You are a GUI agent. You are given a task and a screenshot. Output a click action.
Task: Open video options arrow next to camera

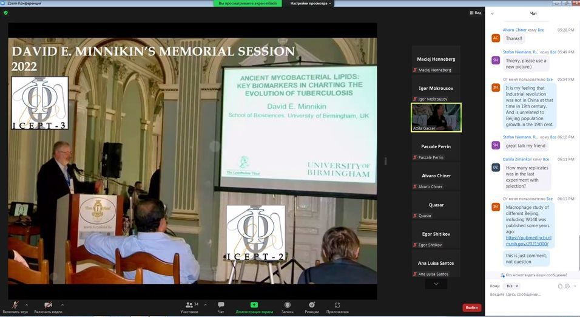click(x=62, y=305)
